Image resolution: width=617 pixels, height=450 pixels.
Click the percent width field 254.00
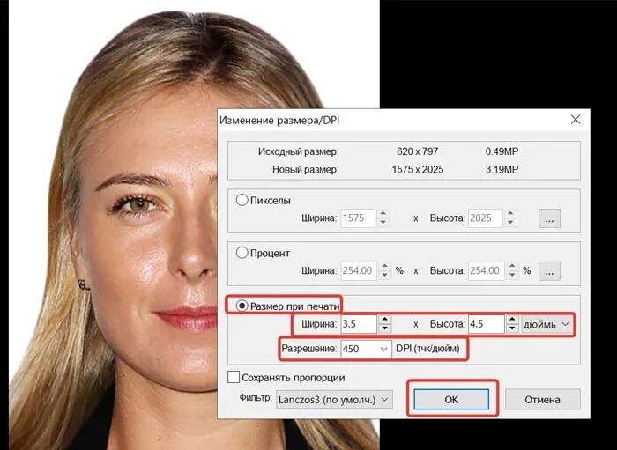click(359, 270)
